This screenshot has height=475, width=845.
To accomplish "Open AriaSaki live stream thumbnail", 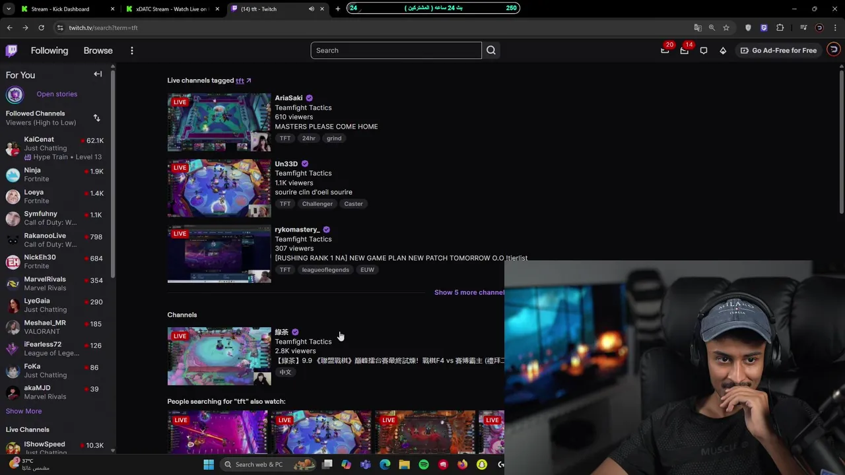I will (219, 123).
